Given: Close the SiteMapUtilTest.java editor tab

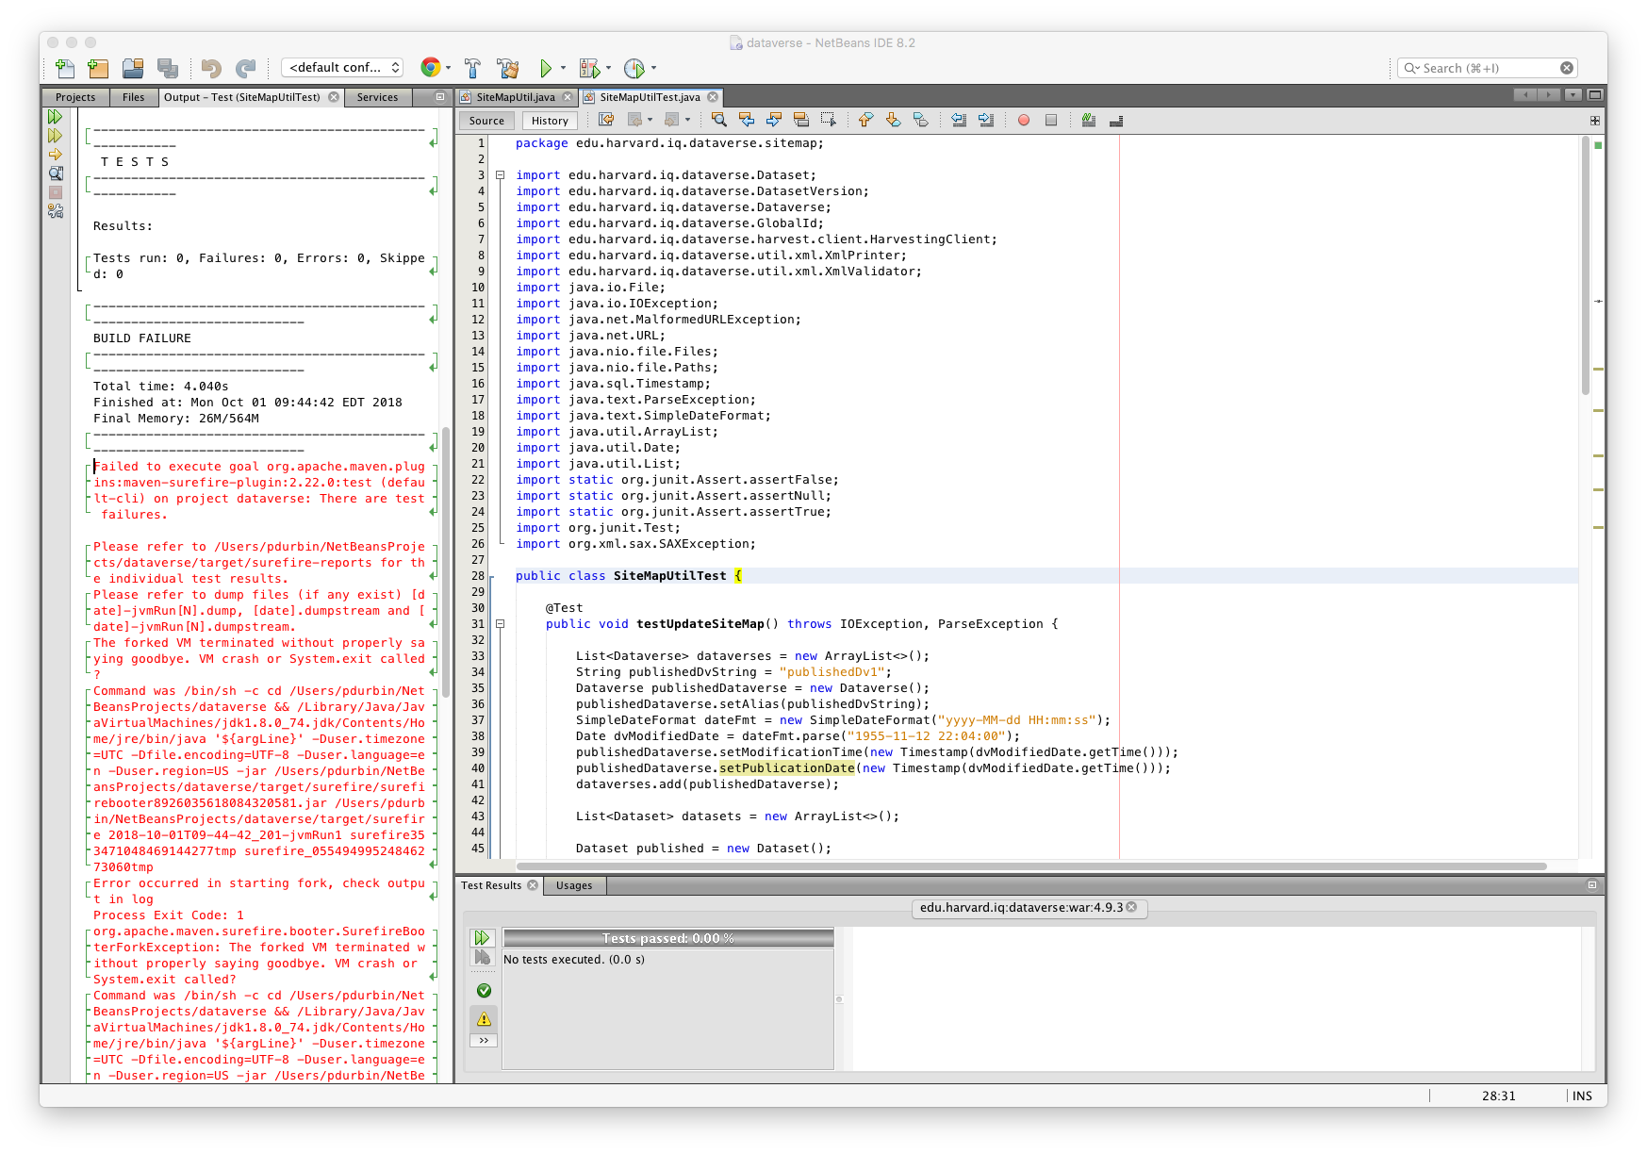Looking at the screenshot, I should (x=713, y=97).
